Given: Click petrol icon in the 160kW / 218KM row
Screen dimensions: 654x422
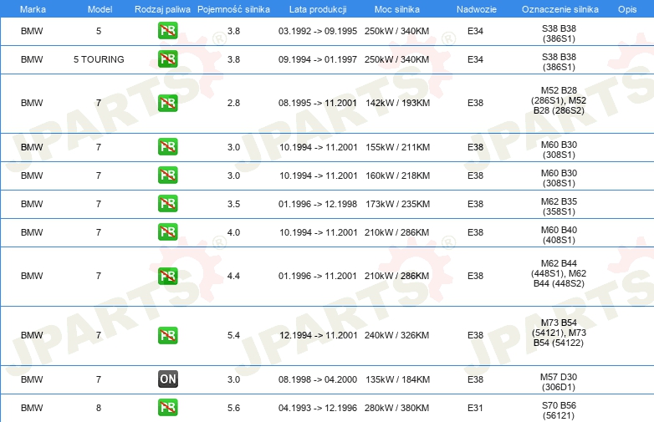Looking at the screenshot, I should (167, 175).
